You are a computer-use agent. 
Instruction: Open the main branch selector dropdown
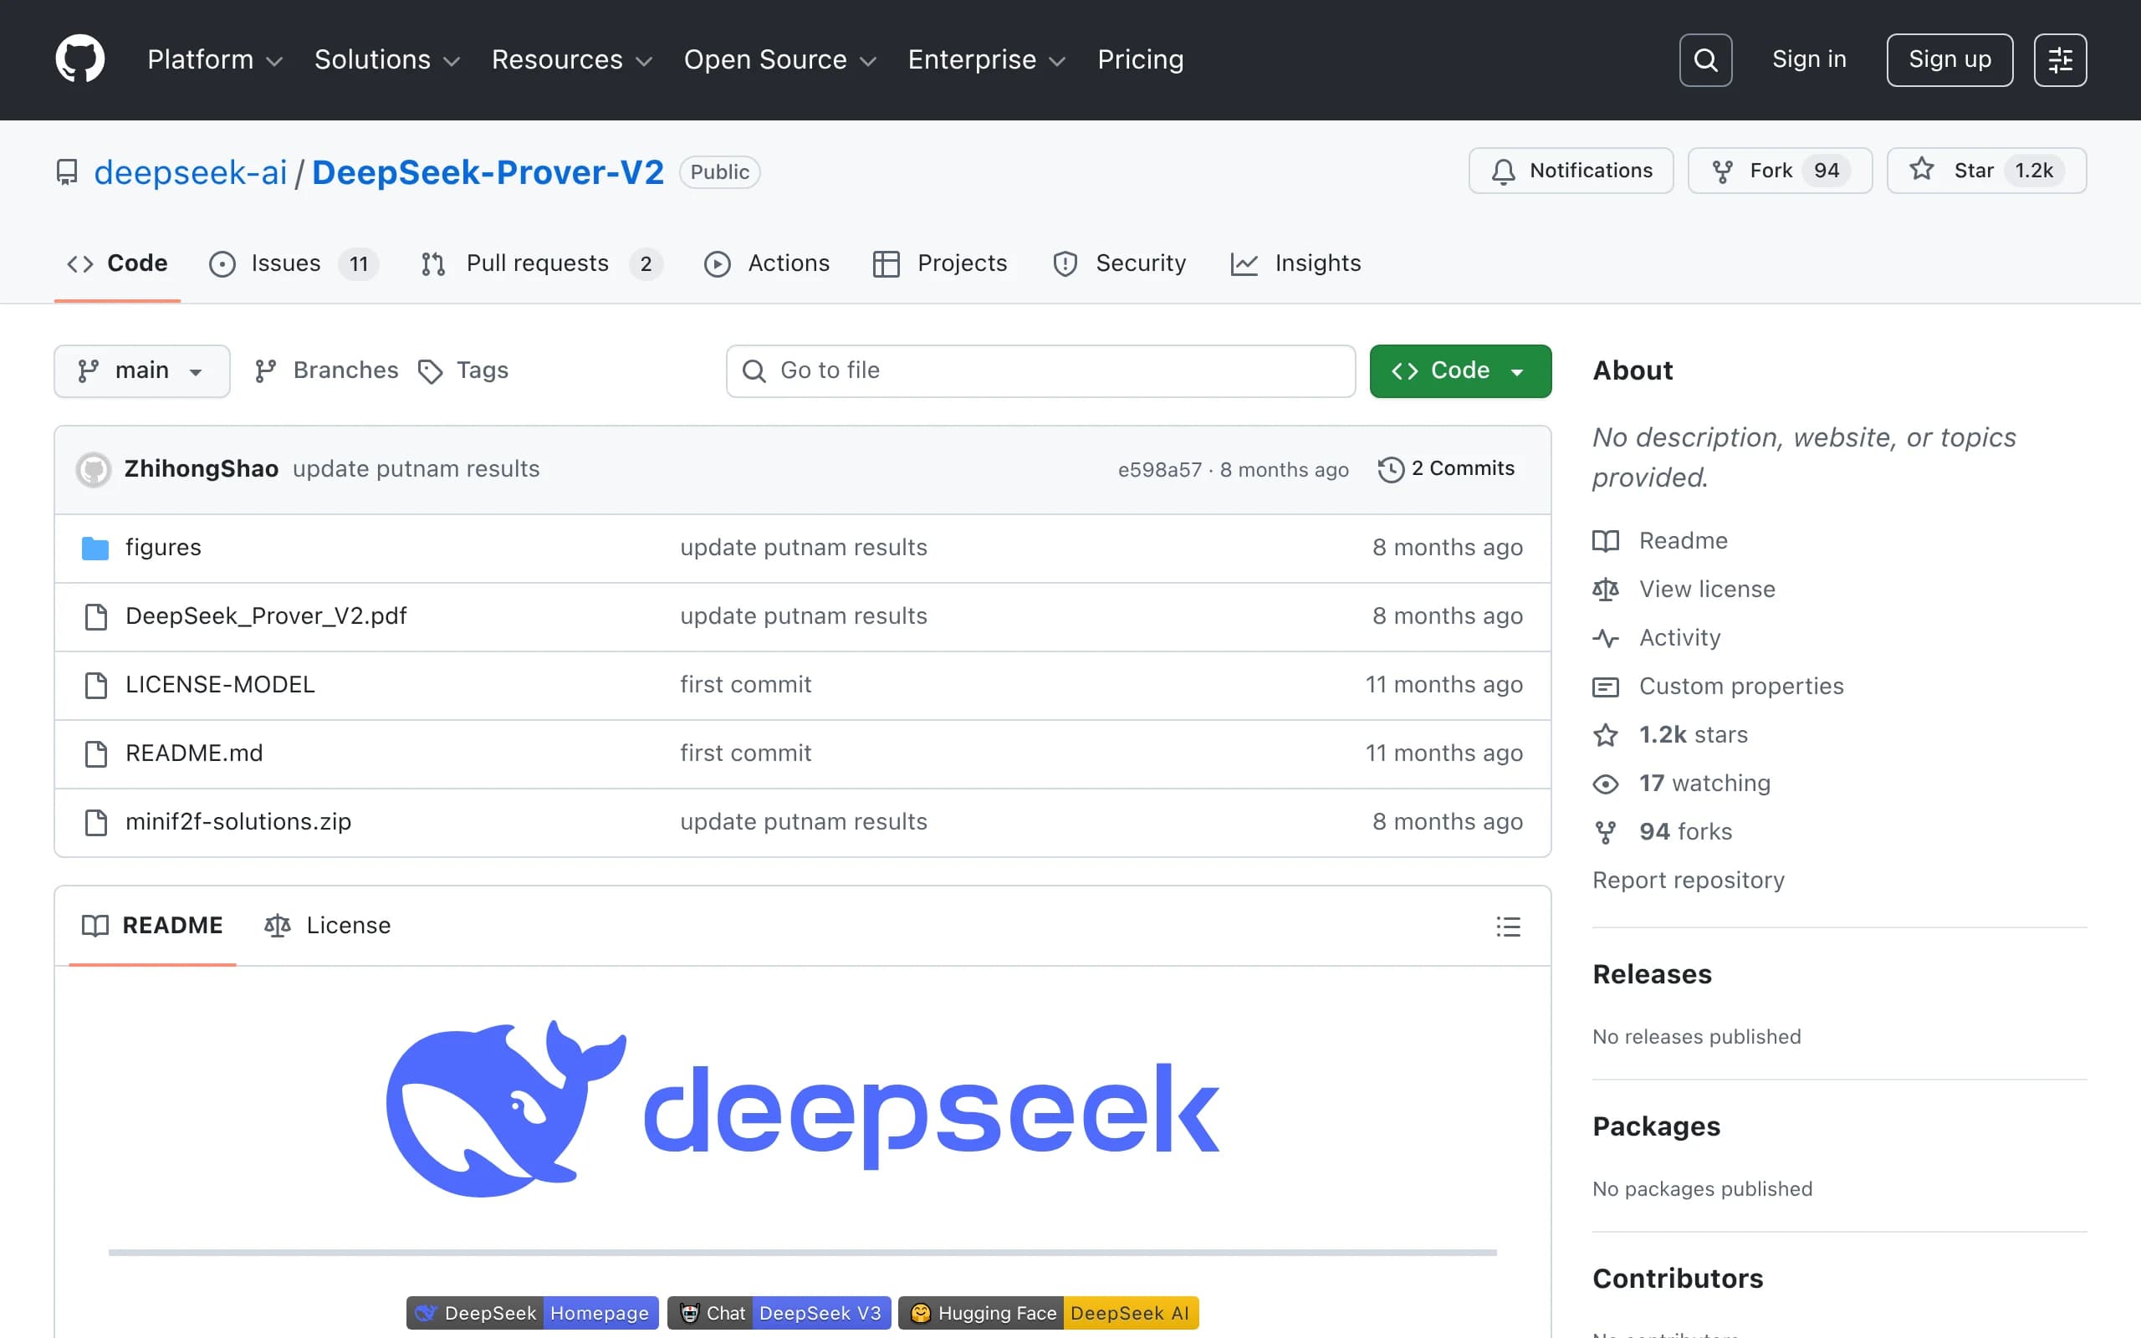pos(142,371)
